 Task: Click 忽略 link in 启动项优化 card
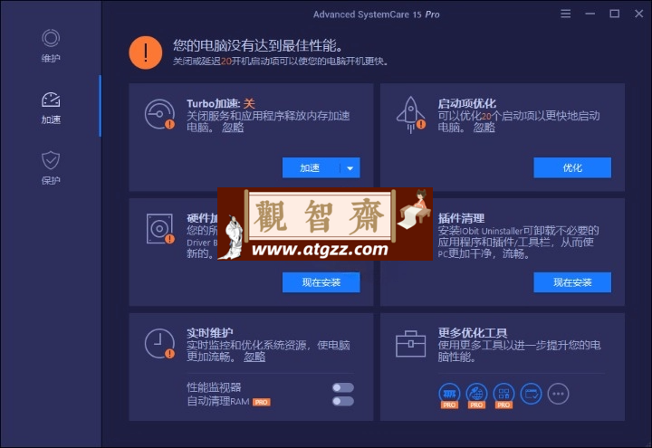(x=484, y=128)
